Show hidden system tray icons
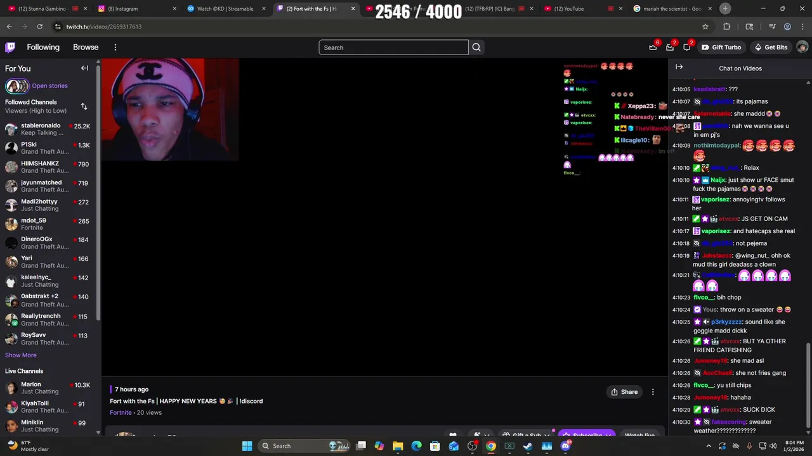Image resolution: width=812 pixels, height=456 pixels. pos(709,446)
